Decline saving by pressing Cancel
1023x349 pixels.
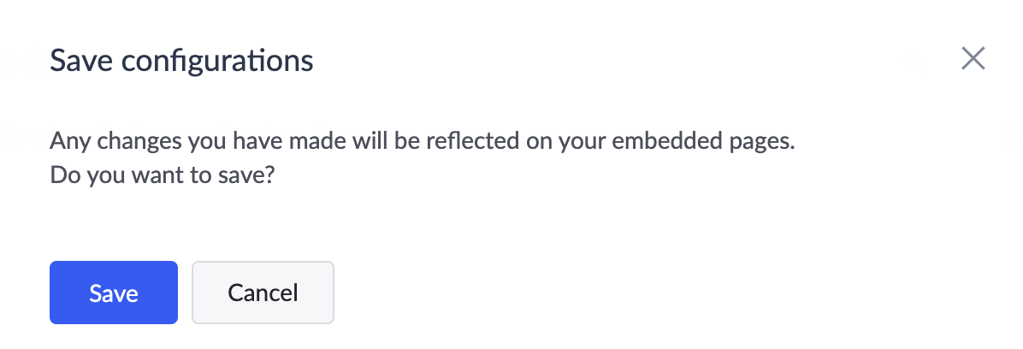click(263, 293)
